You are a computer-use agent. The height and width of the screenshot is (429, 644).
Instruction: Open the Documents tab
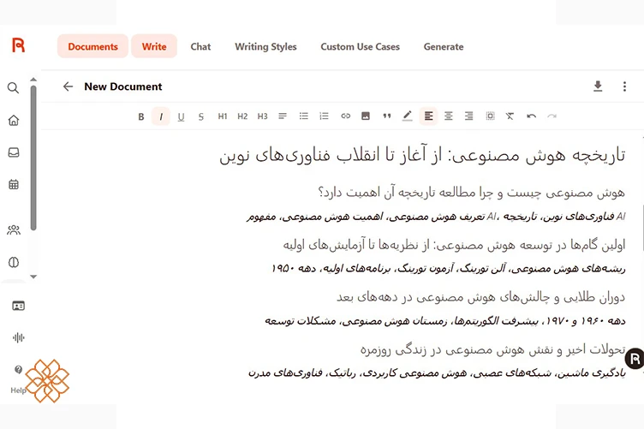pyautogui.click(x=92, y=46)
